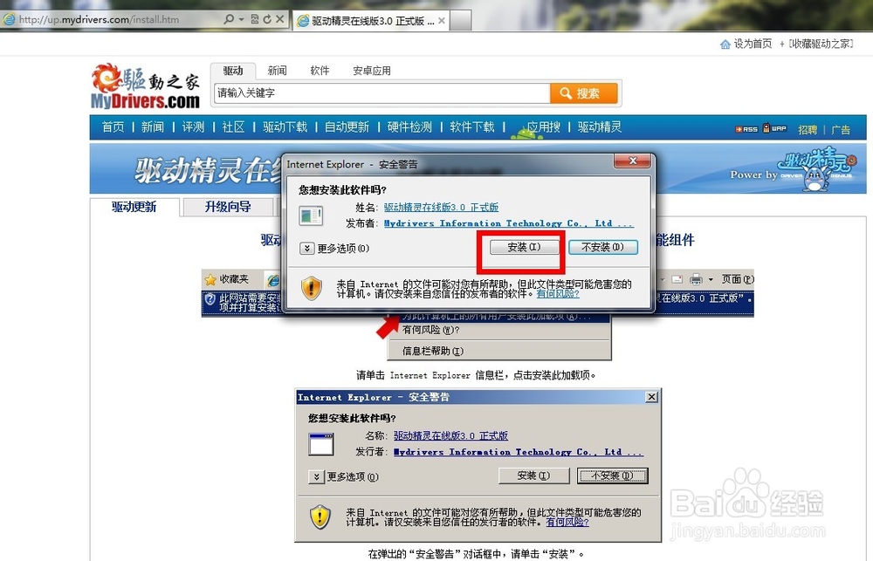Close the 驱动精灵在线版3.0 browser tab
The image size is (873, 561).
[442, 21]
